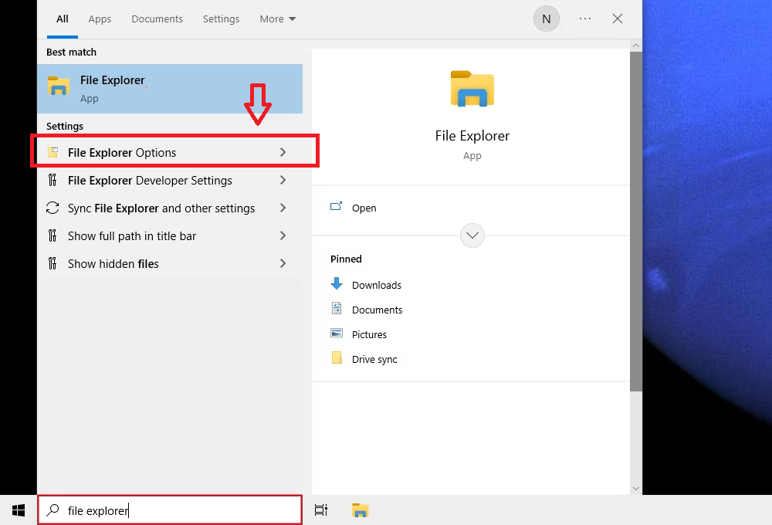Click the user account avatar N
Image resolution: width=772 pixels, height=525 pixels.
tap(546, 19)
